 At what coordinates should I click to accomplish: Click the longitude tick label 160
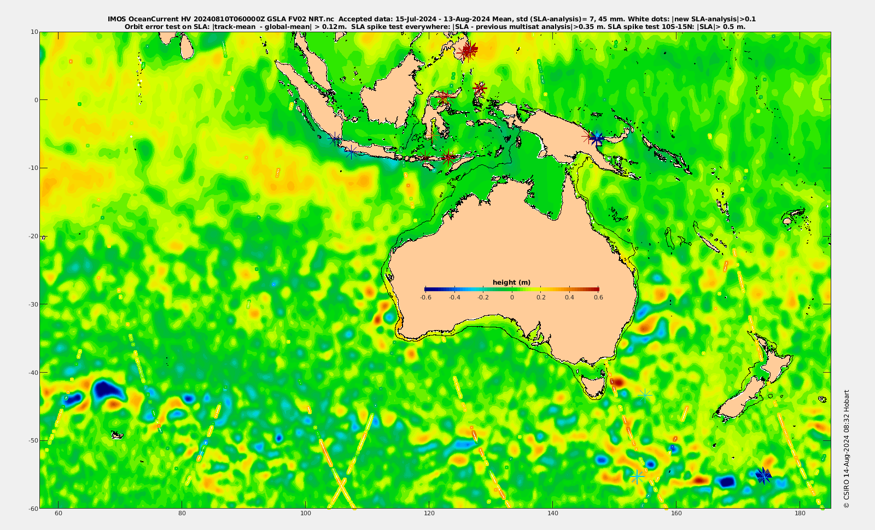click(676, 514)
